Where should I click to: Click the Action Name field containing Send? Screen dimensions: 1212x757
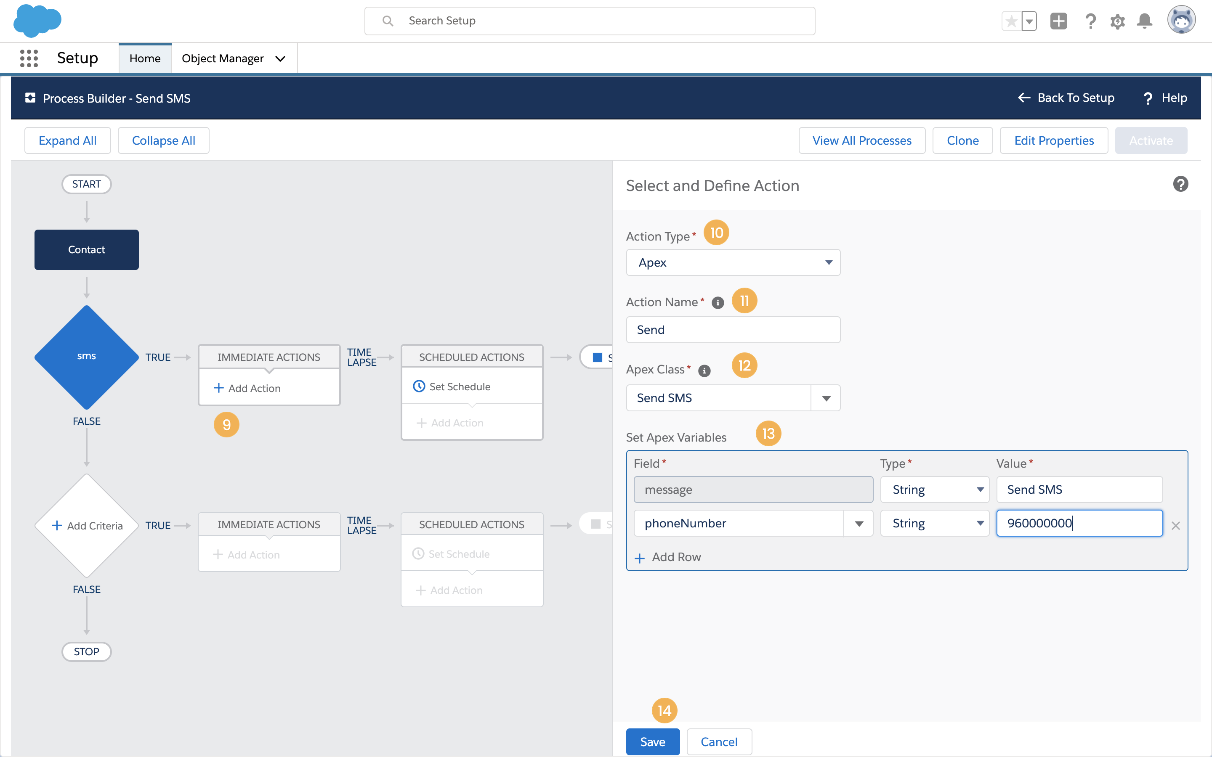click(x=733, y=329)
